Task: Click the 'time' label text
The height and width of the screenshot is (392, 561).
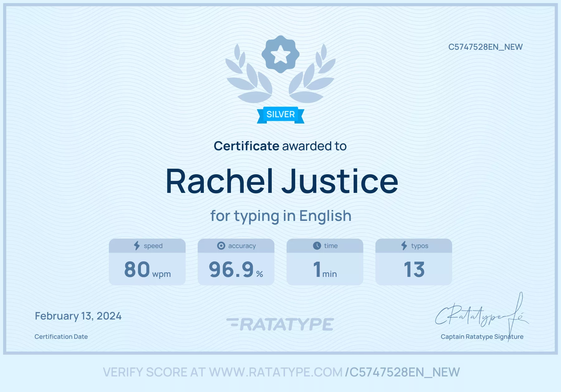Action: click(331, 246)
